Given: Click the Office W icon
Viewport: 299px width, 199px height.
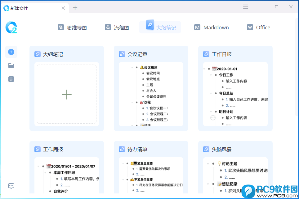Looking at the screenshot, I should pyautogui.click(x=250, y=27).
